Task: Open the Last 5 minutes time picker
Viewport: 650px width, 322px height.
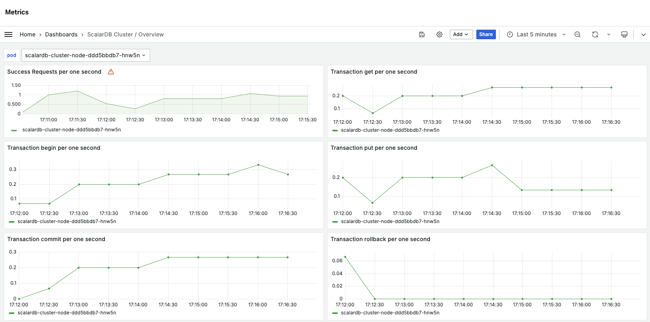Action: pos(536,34)
